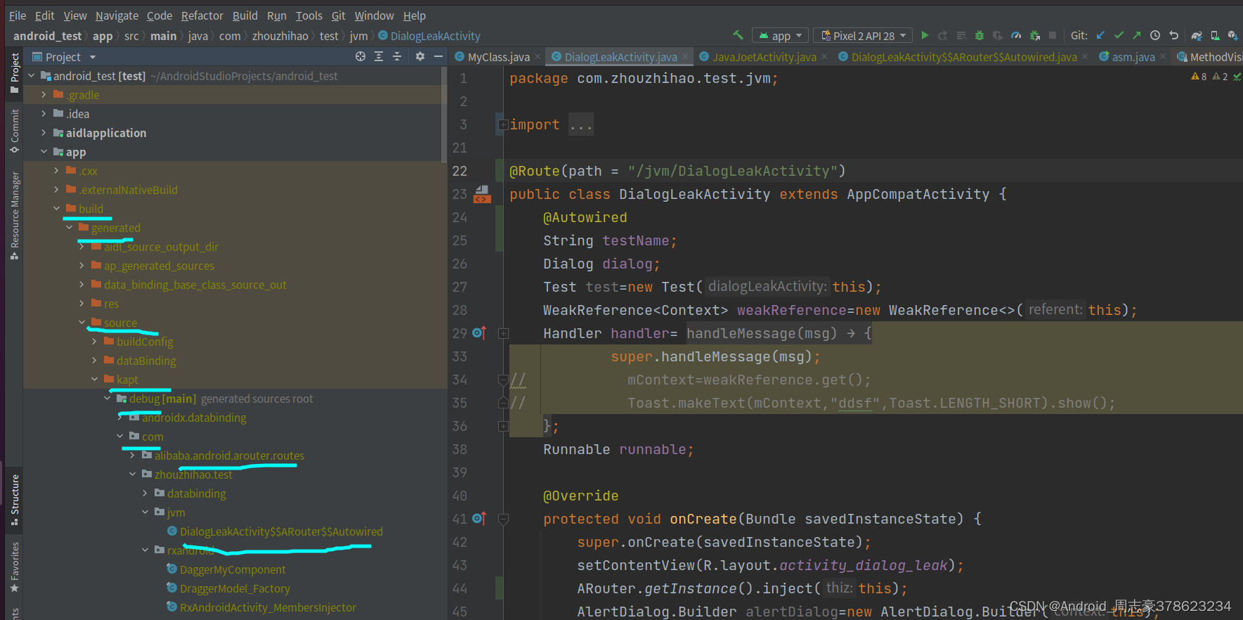Click the override gutter icon on line 29

pyautogui.click(x=479, y=332)
